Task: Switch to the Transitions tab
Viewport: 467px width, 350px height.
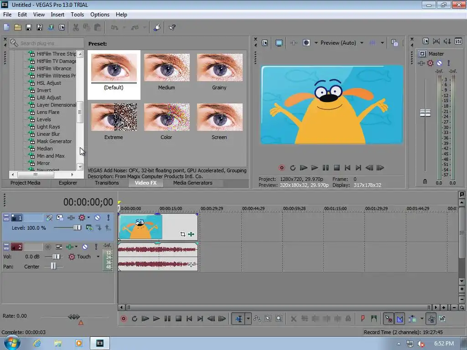Action: point(107,183)
